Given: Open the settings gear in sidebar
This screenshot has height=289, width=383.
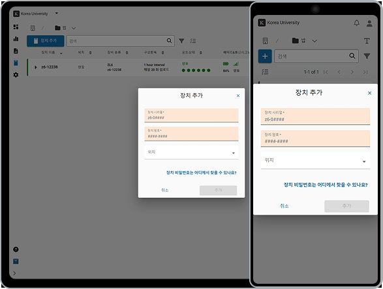Looking at the screenshot, I should point(16,75).
